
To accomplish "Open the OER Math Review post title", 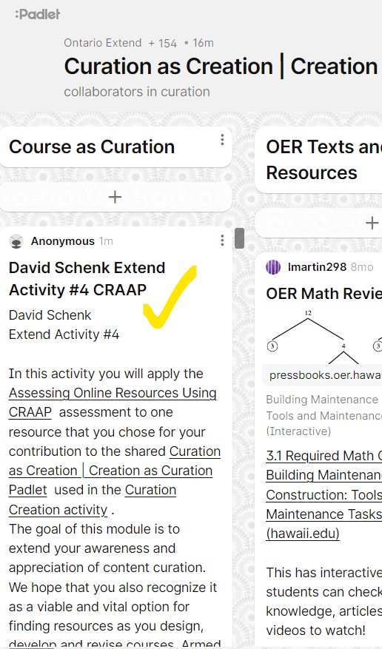I will [324, 294].
